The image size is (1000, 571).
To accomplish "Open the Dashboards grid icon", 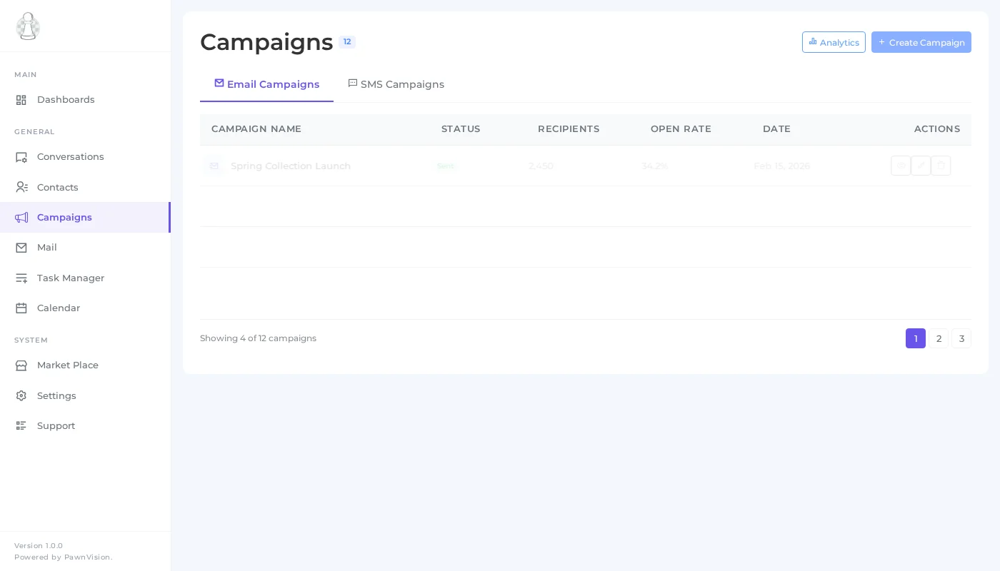I will pos(21,100).
